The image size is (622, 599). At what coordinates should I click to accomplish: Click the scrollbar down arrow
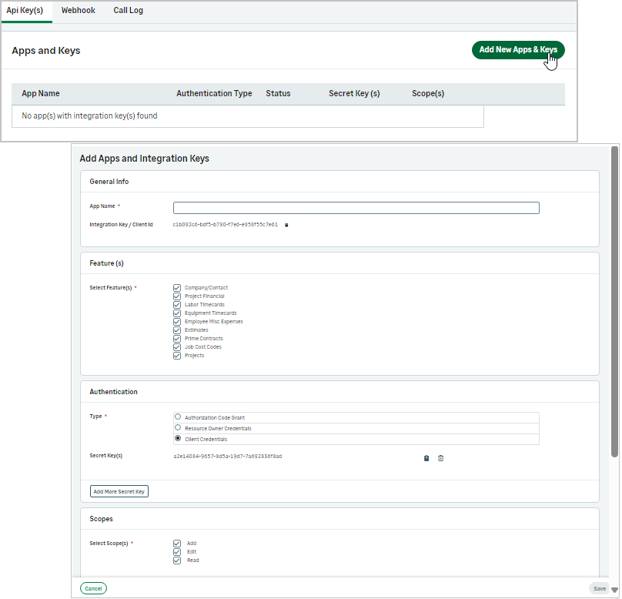click(x=615, y=591)
